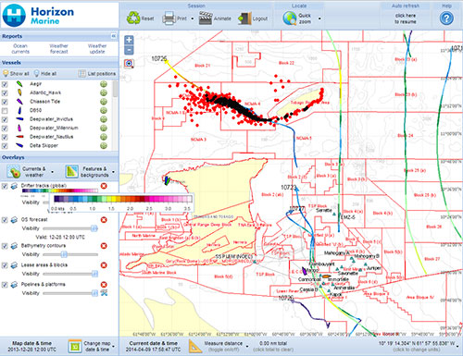Viewport: 463px width, 356px height.
Task: Open Change map date & time dropdown arrow
Action: point(113,347)
